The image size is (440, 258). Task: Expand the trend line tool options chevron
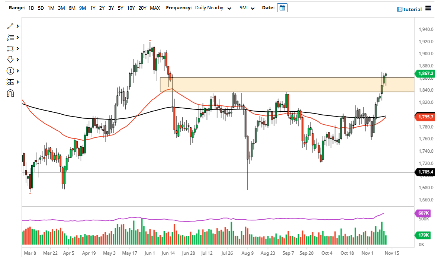point(18,26)
